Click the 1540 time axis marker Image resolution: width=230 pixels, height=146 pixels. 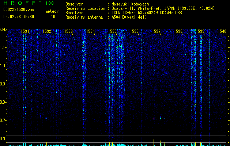222,31
